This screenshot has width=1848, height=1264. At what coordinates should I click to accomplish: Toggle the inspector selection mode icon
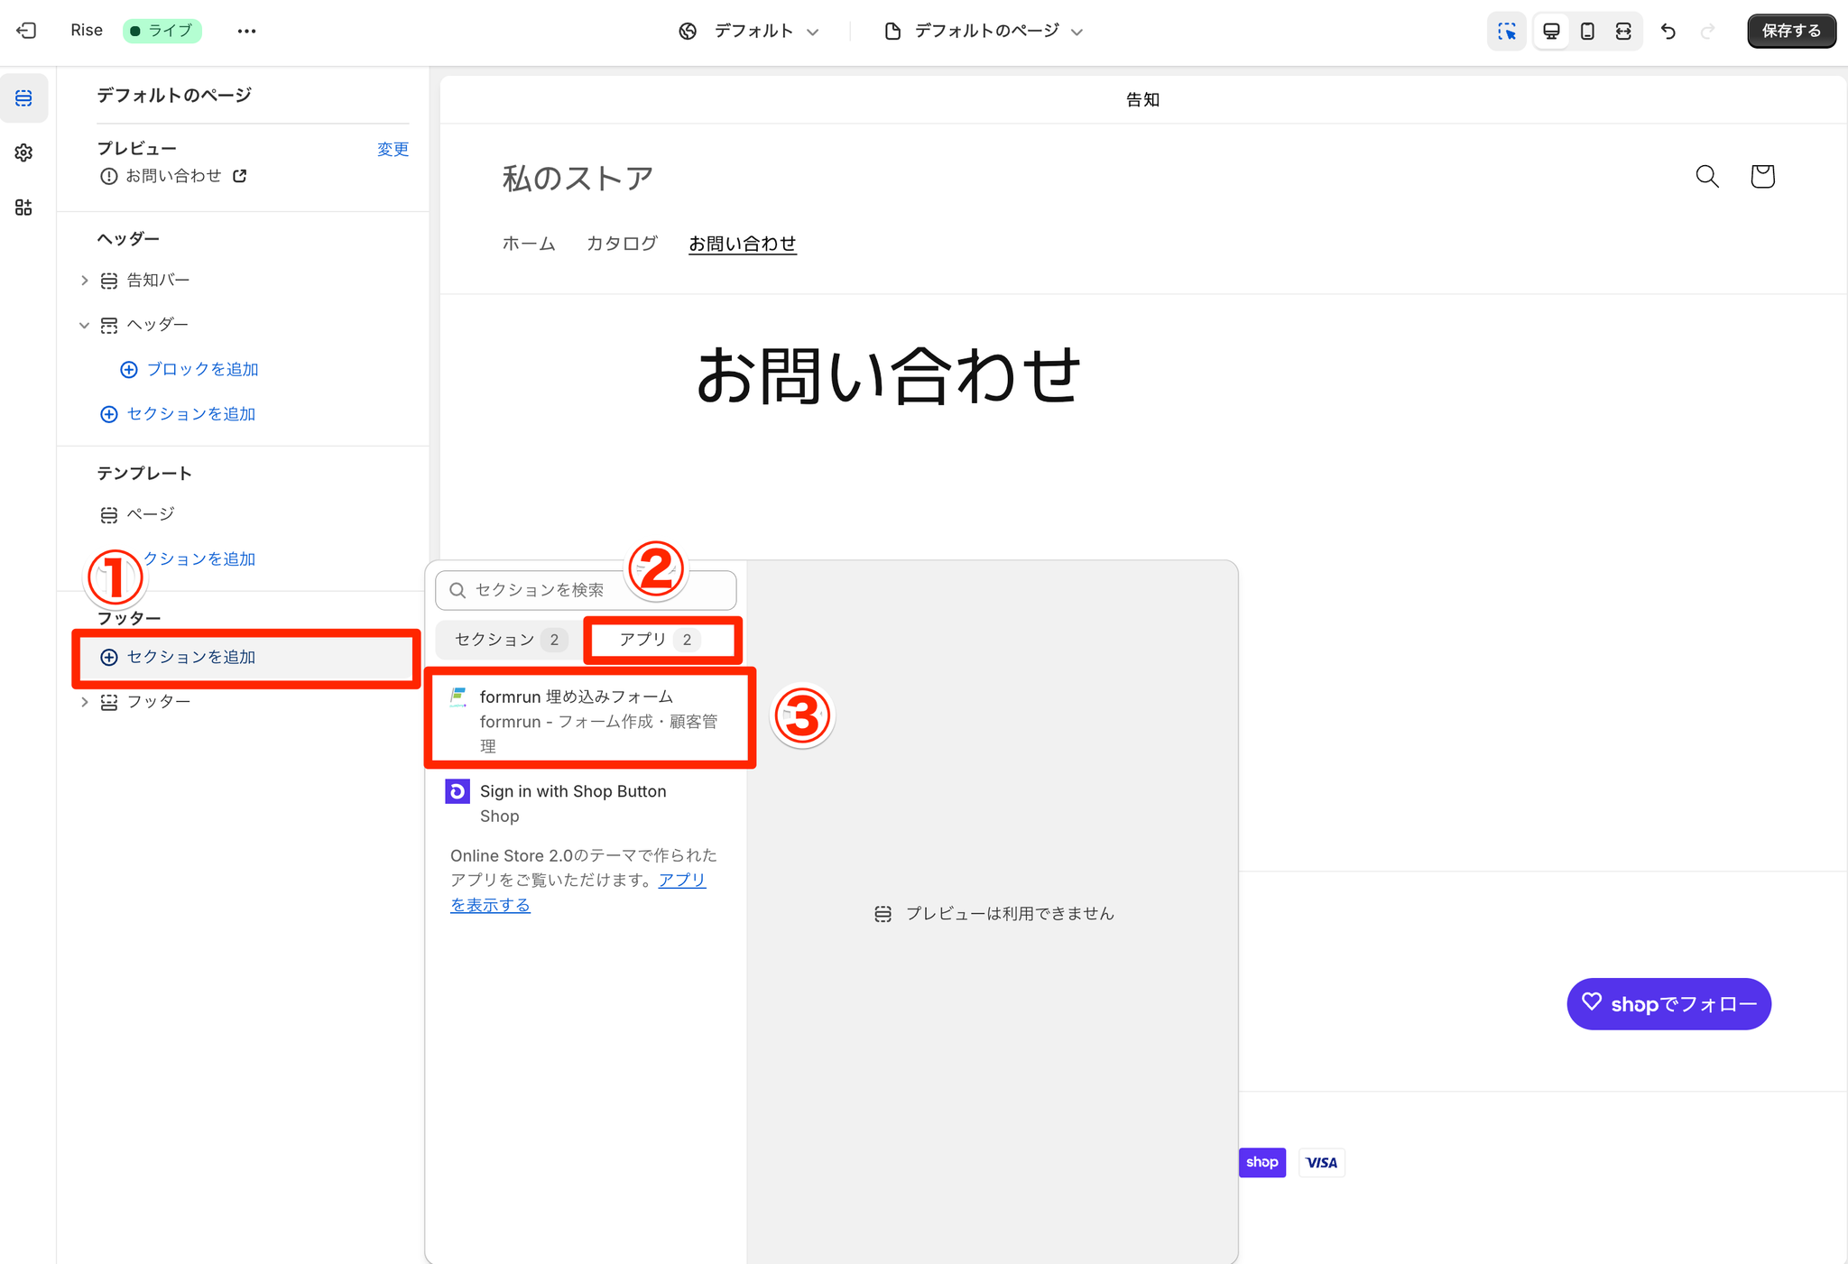click(1506, 32)
